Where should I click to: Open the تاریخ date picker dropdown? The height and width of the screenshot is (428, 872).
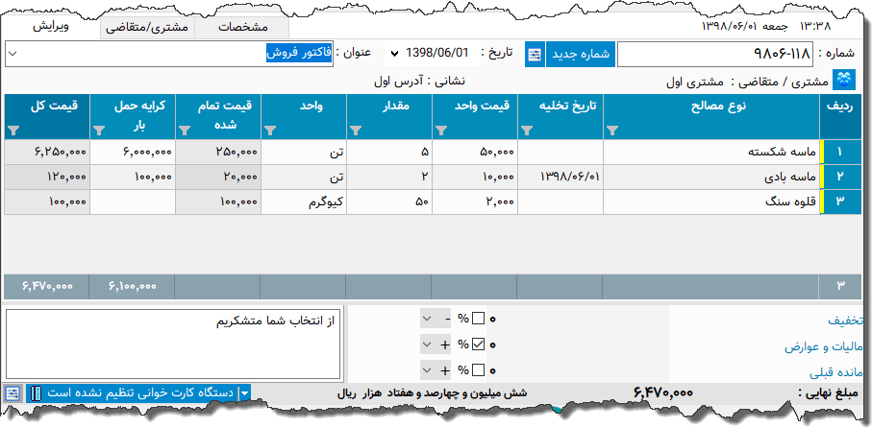pos(394,54)
